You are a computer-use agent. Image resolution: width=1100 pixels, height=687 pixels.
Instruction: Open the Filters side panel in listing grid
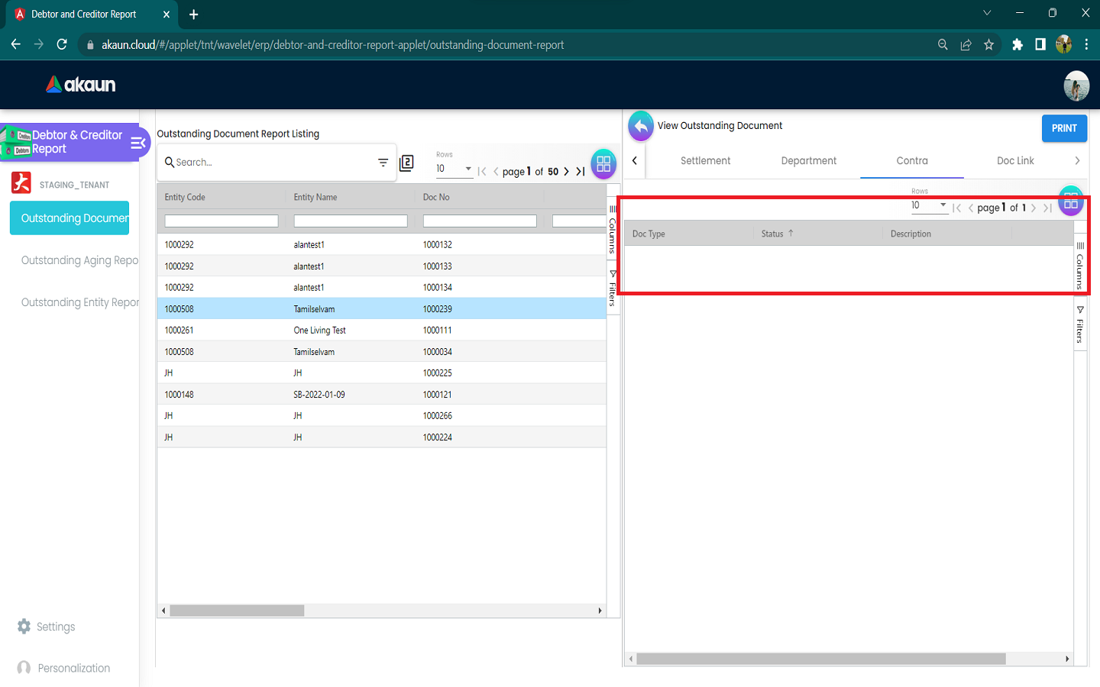(x=613, y=289)
